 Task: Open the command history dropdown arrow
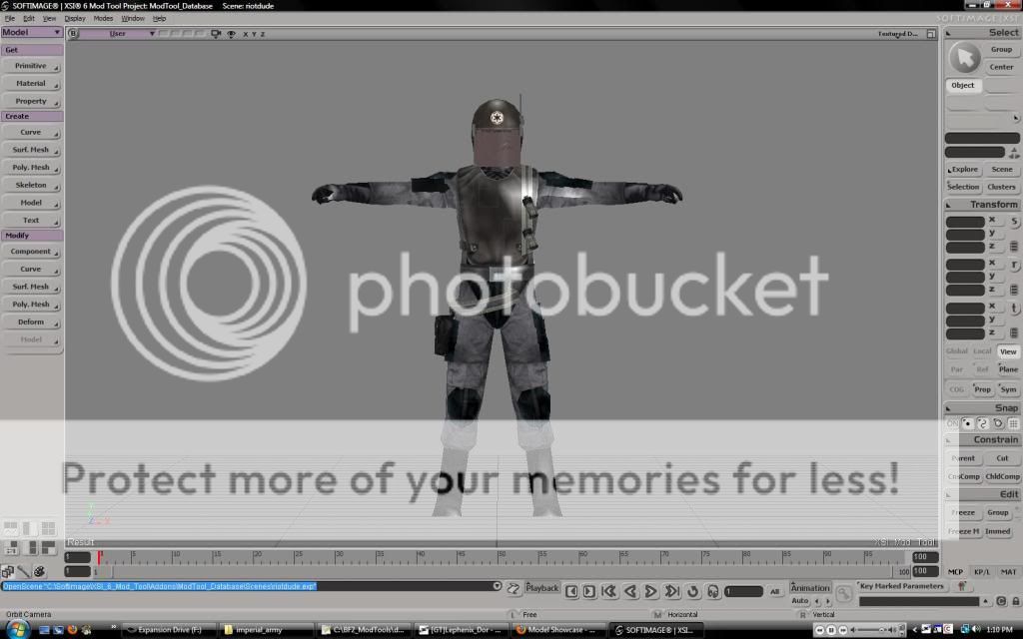click(498, 586)
